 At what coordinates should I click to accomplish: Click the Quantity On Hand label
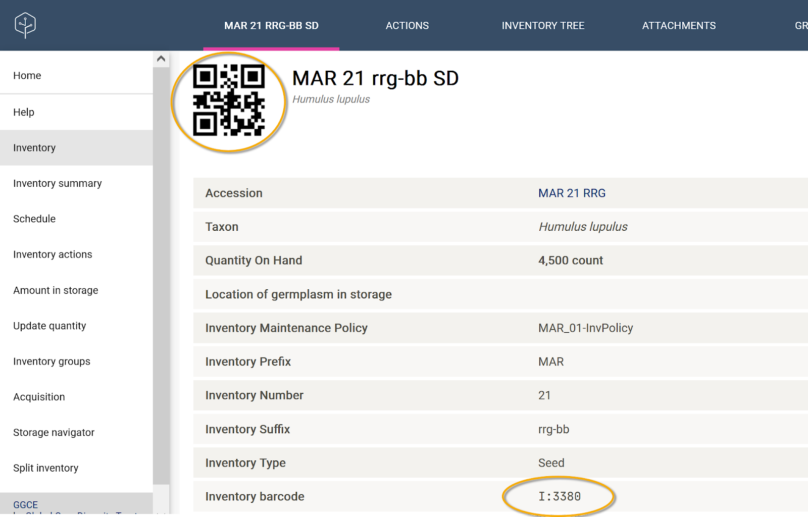(x=254, y=261)
